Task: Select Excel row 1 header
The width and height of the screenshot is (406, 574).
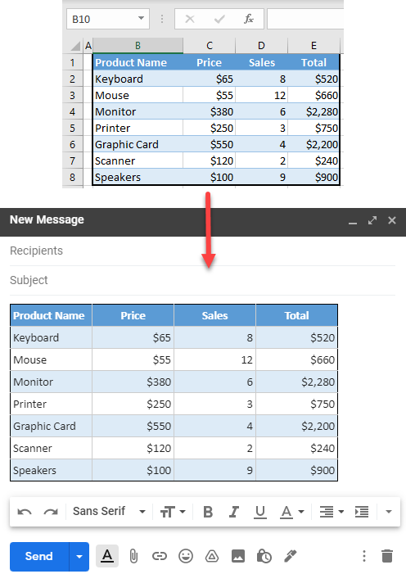Action: (73, 62)
